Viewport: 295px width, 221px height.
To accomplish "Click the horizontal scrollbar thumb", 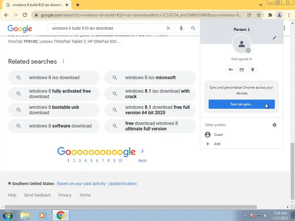I will click(131, 207).
